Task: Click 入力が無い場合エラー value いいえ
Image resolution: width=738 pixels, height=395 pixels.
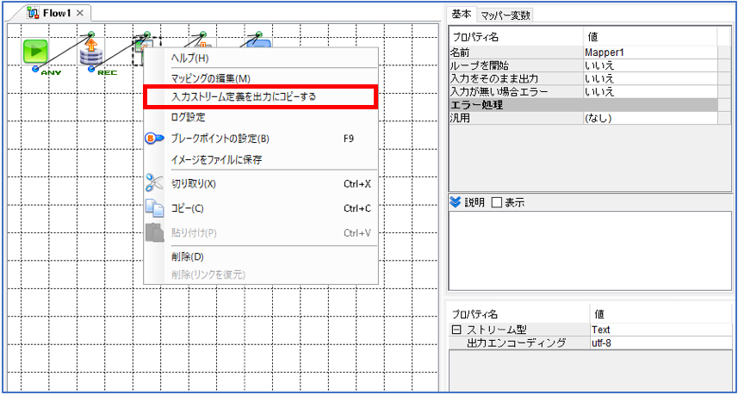Action: click(x=650, y=91)
